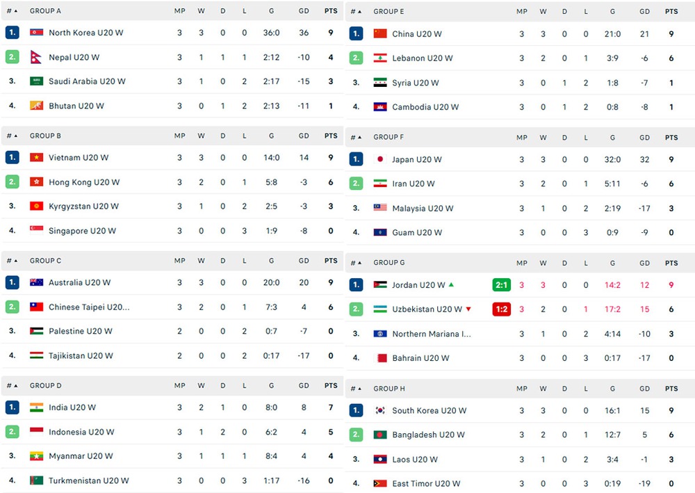Screen dimensions: 695x493
Task: Click the Japan flag icon
Action: click(380, 159)
